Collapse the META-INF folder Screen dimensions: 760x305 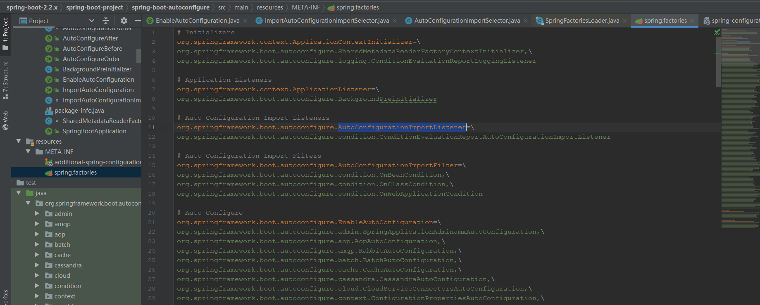(x=28, y=151)
